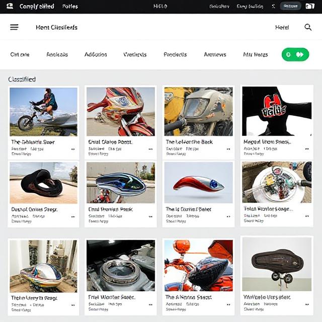Open more options on 'Mageal Mom Snes' card
This screenshot has width=322, height=322.
(307, 149)
